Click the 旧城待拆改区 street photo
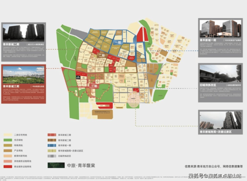Screen dimensions: 247x181 [x=220, y=73]
